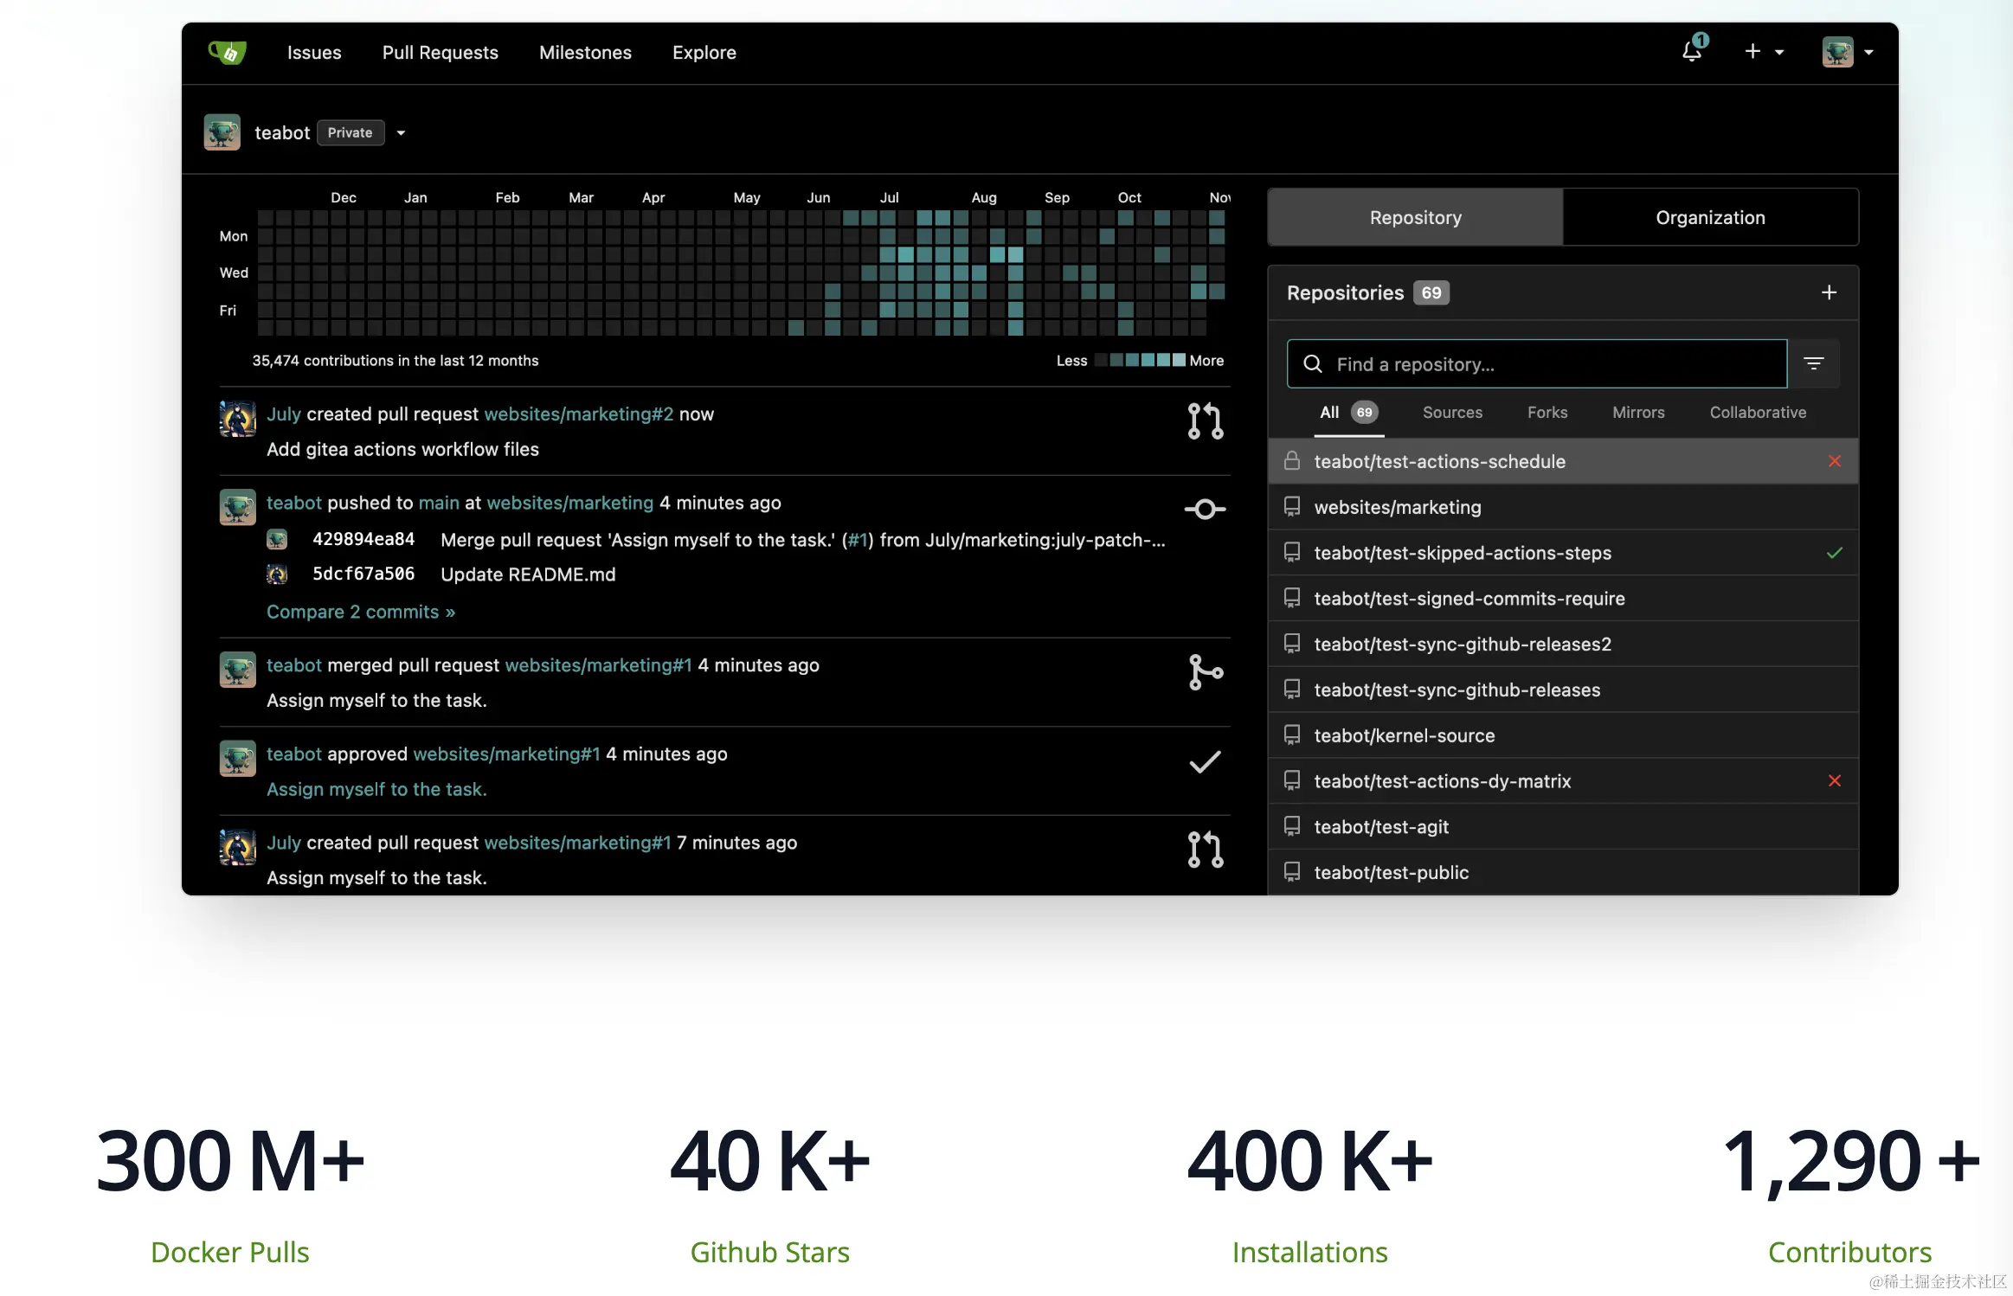2013x1296 pixels.
Task: Click the Gitea logo icon
Action: [228, 53]
